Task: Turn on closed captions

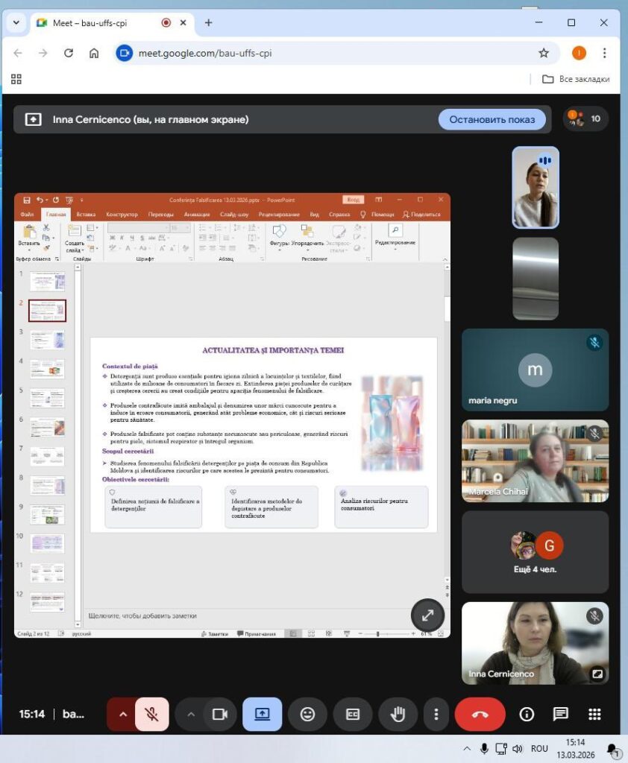Action: 353,714
